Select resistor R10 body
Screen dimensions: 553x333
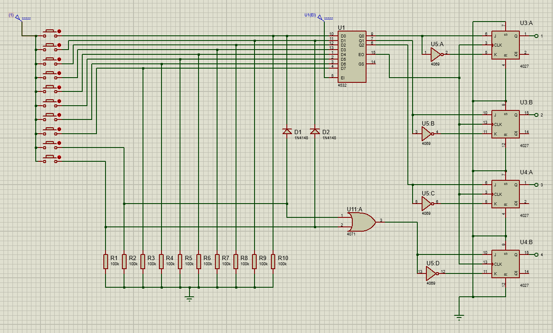[x=273, y=261]
